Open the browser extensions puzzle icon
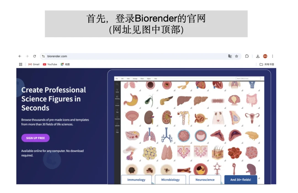 pyautogui.click(x=247, y=56)
